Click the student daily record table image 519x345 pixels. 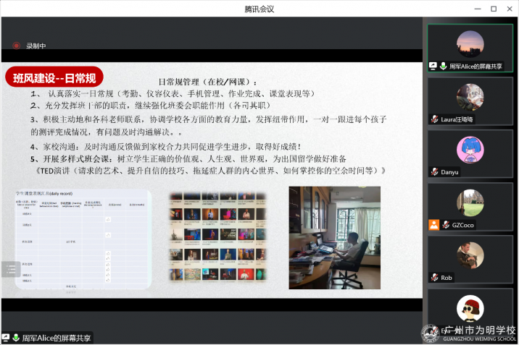point(83,239)
